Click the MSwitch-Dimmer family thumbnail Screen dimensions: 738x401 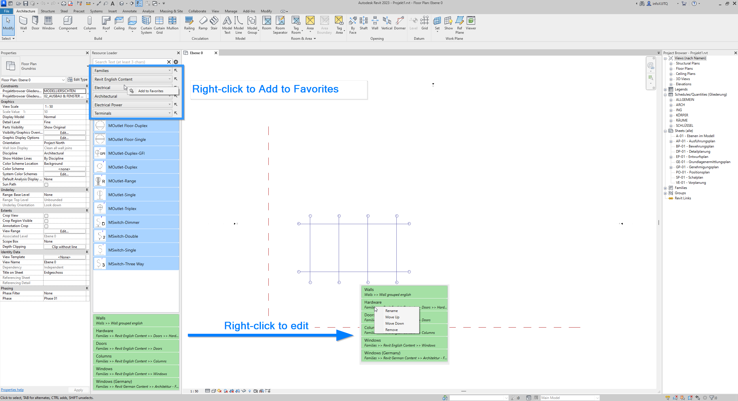pos(100,222)
